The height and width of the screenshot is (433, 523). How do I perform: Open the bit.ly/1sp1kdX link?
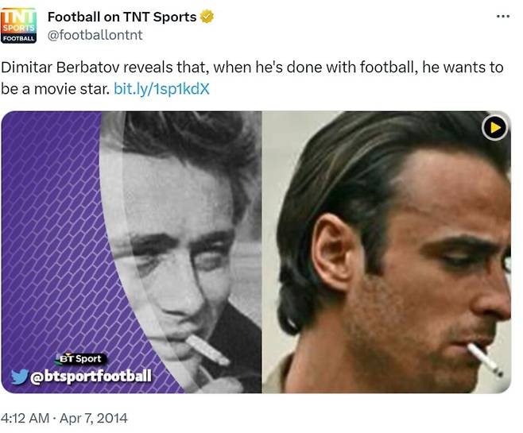coord(161,88)
